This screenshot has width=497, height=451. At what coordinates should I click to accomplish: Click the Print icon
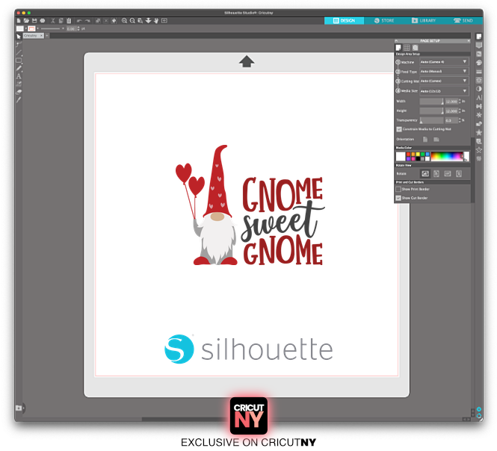click(x=42, y=21)
